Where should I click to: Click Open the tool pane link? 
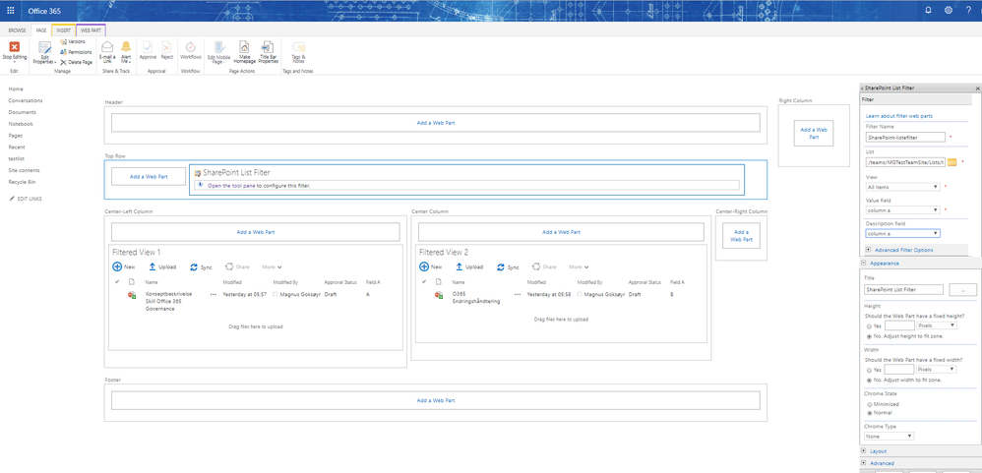[231, 186]
